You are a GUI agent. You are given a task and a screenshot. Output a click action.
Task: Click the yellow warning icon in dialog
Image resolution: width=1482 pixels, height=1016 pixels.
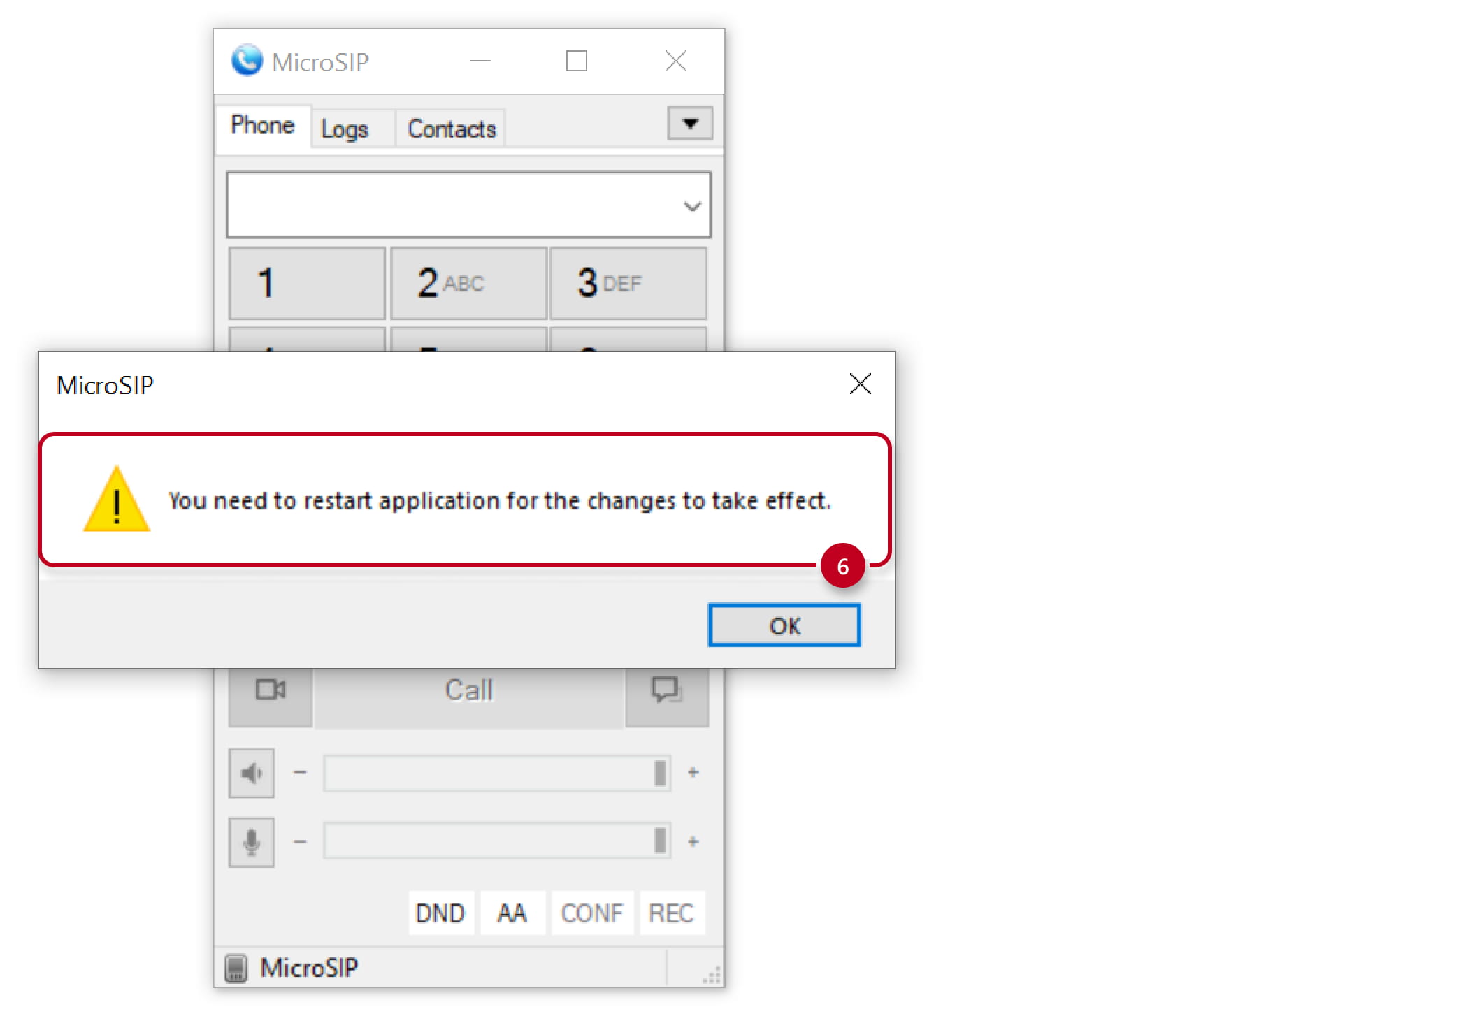(117, 500)
